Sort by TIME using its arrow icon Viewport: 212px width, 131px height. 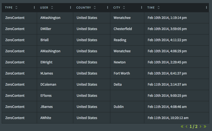[x=159, y=8]
